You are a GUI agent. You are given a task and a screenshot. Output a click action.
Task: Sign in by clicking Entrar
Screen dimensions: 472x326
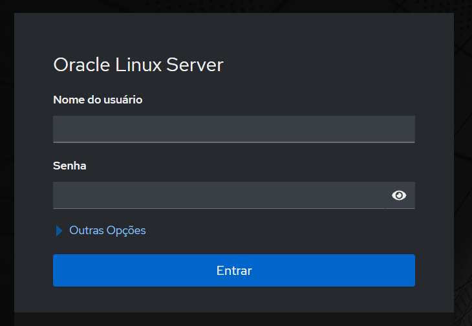pyautogui.click(x=233, y=270)
